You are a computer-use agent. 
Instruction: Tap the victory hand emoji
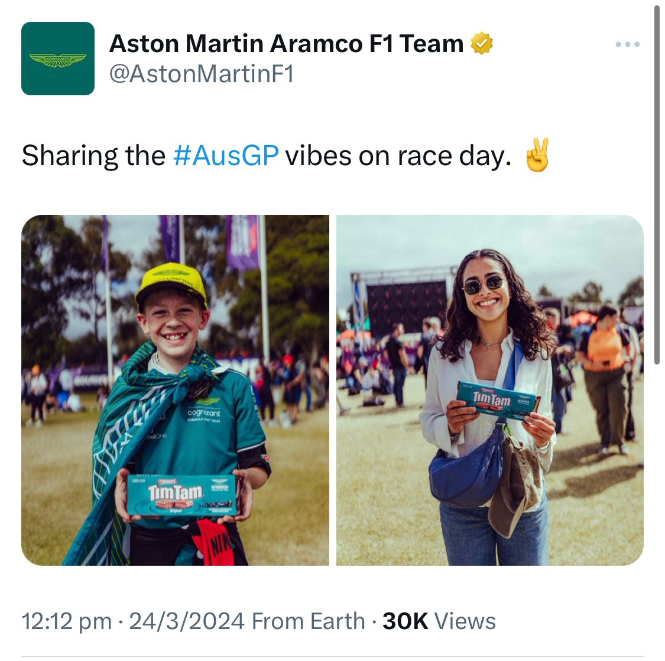click(537, 155)
